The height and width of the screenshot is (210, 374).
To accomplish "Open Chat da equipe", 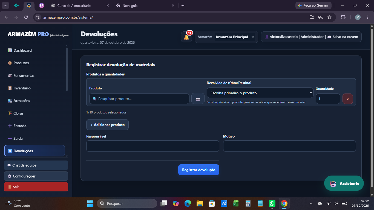I will (36, 165).
